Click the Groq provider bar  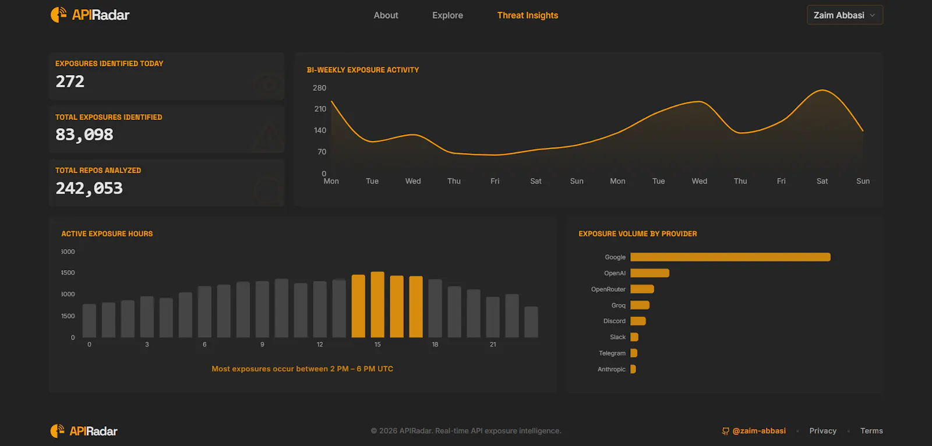640,305
